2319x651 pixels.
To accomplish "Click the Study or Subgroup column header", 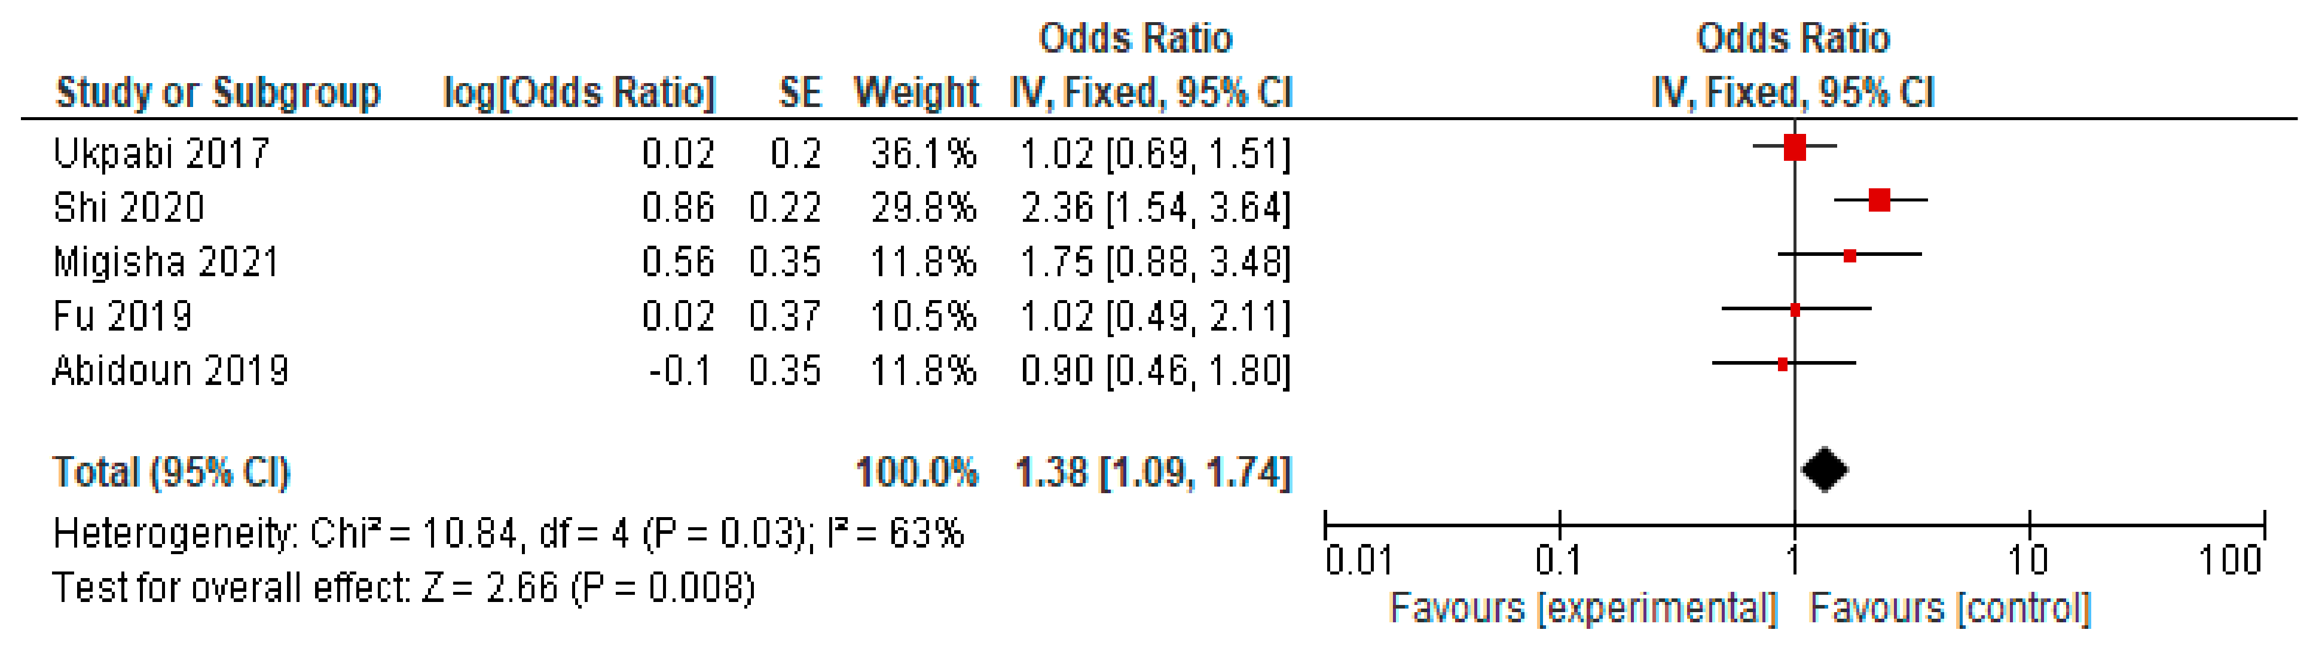I will click(x=218, y=92).
